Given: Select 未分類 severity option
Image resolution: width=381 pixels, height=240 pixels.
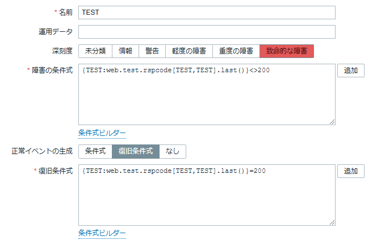Looking at the screenshot, I should pyautogui.click(x=95, y=51).
